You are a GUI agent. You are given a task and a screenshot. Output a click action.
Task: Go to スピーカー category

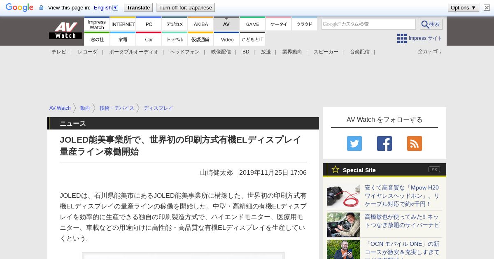[x=326, y=52]
